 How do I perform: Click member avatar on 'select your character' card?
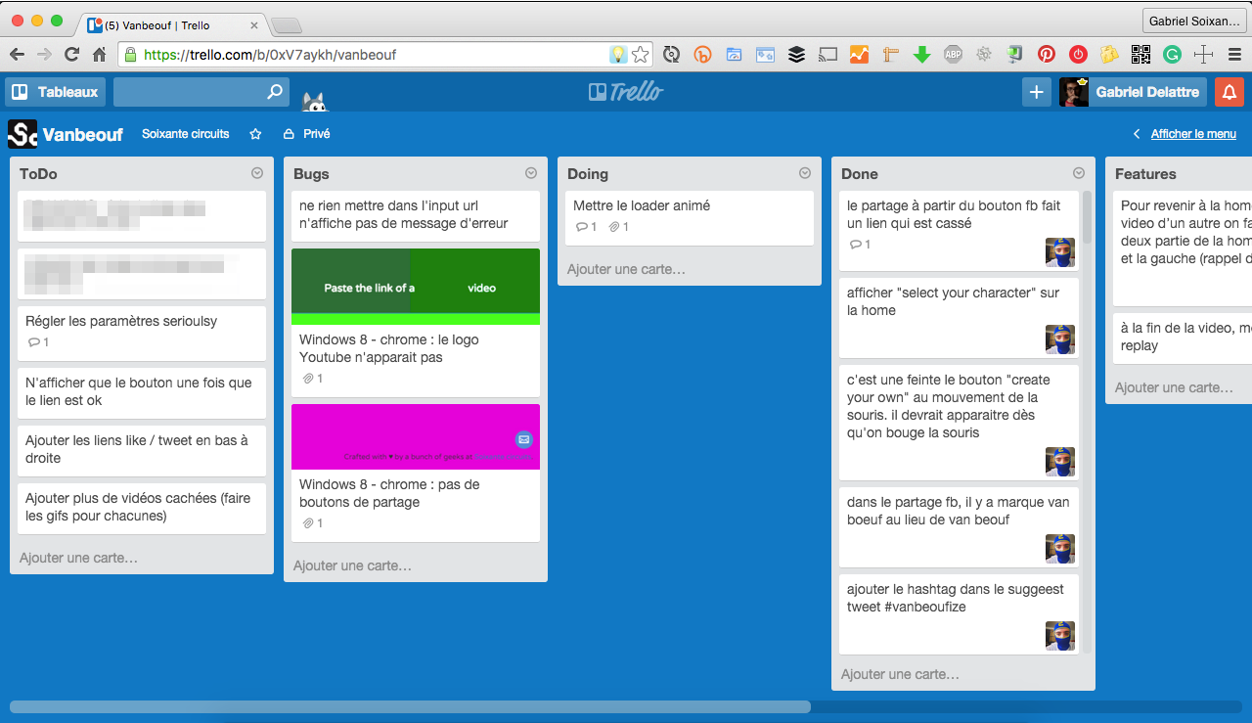(1060, 339)
